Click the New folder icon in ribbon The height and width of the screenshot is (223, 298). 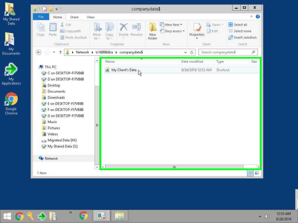click(x=153, y=31)
